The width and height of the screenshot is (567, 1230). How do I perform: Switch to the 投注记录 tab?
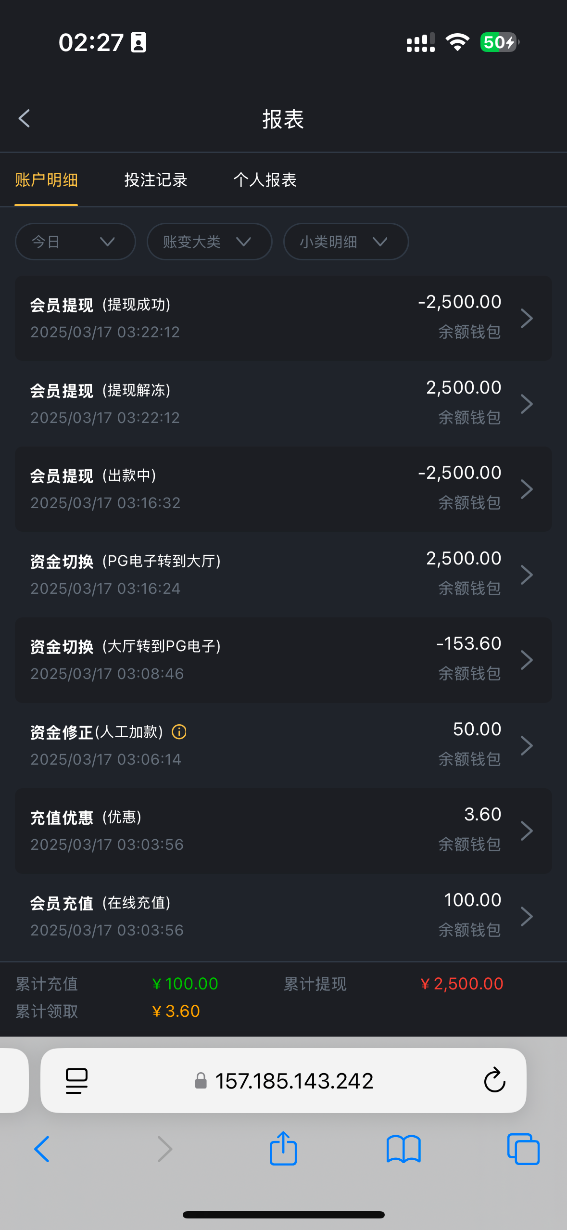[x=156, y=180]
